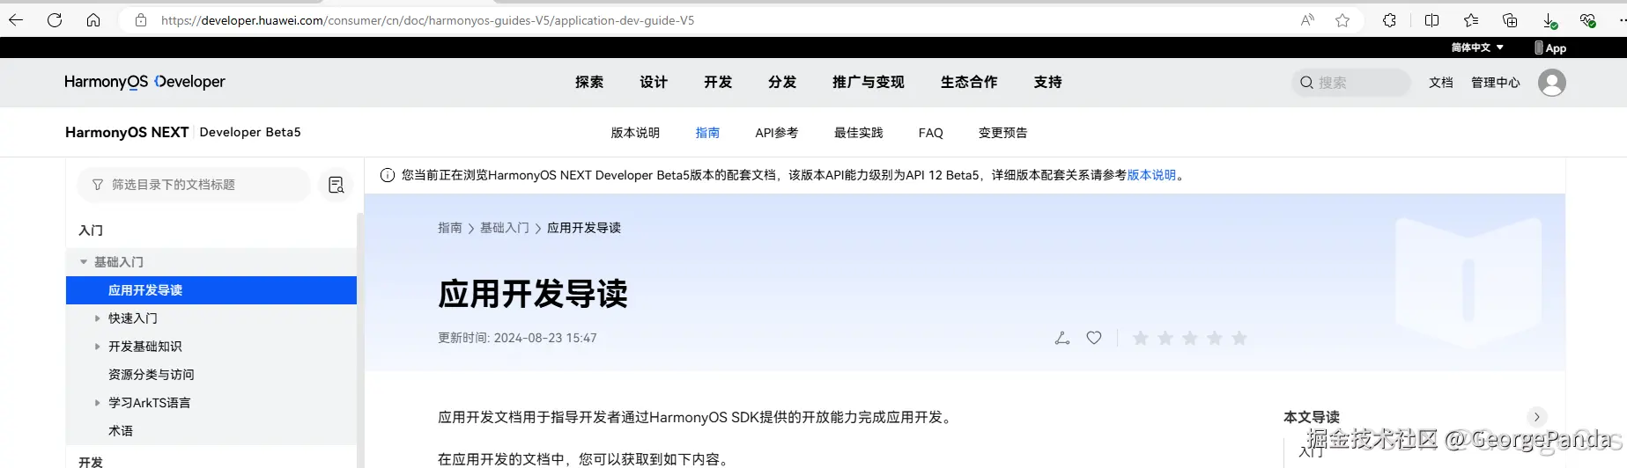
Task: Click the App link in the top bar
Action: (1556, 48)
